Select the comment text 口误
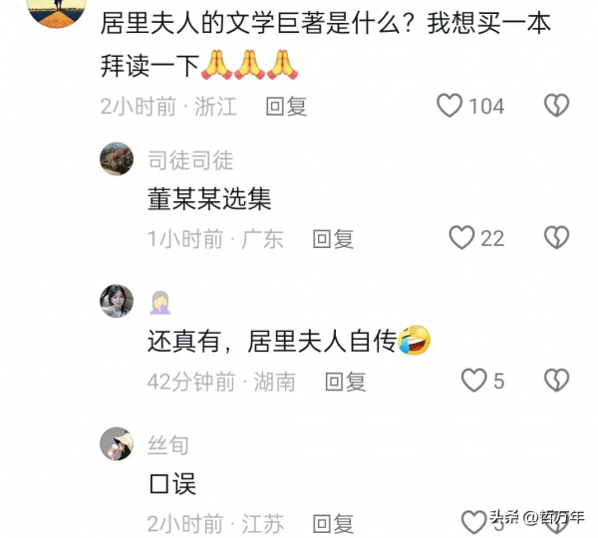 (172, 483)
